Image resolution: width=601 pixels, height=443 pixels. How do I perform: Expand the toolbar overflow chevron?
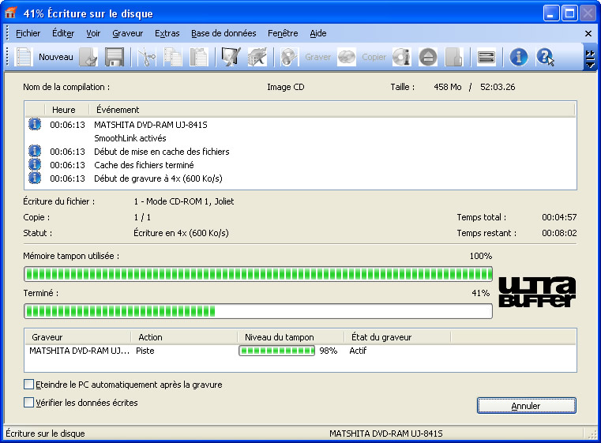[589, 57]
